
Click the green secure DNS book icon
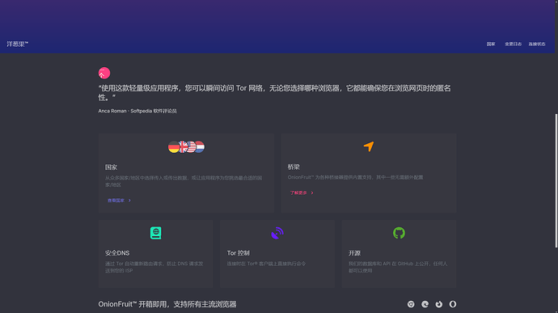click(x=155, y=233)
